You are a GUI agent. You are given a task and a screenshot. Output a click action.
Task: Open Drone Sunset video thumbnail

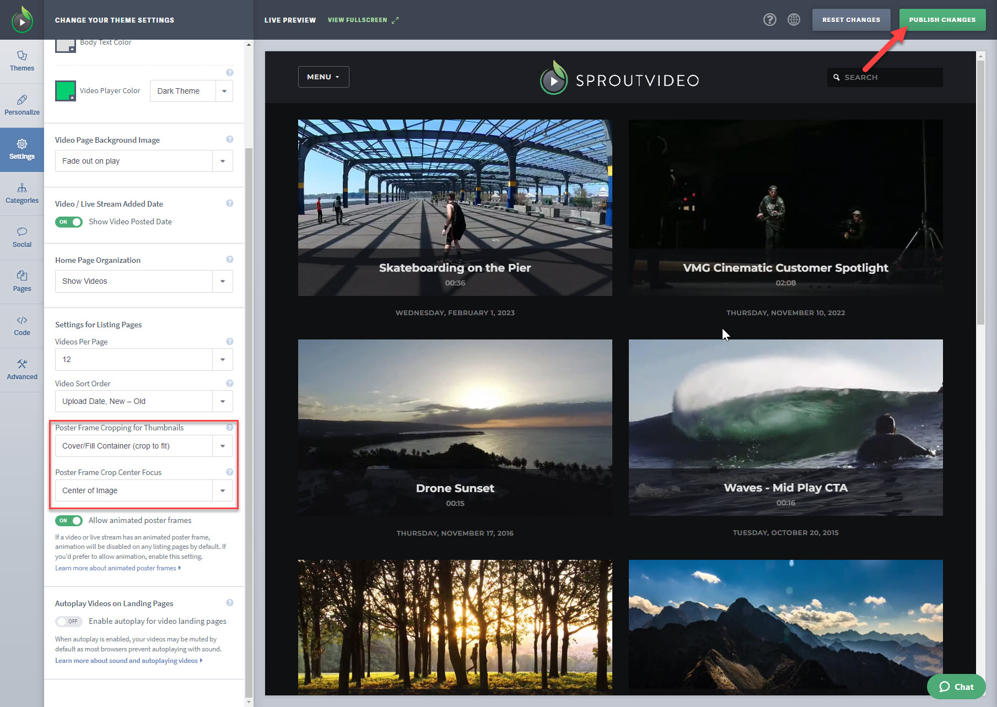455,428
